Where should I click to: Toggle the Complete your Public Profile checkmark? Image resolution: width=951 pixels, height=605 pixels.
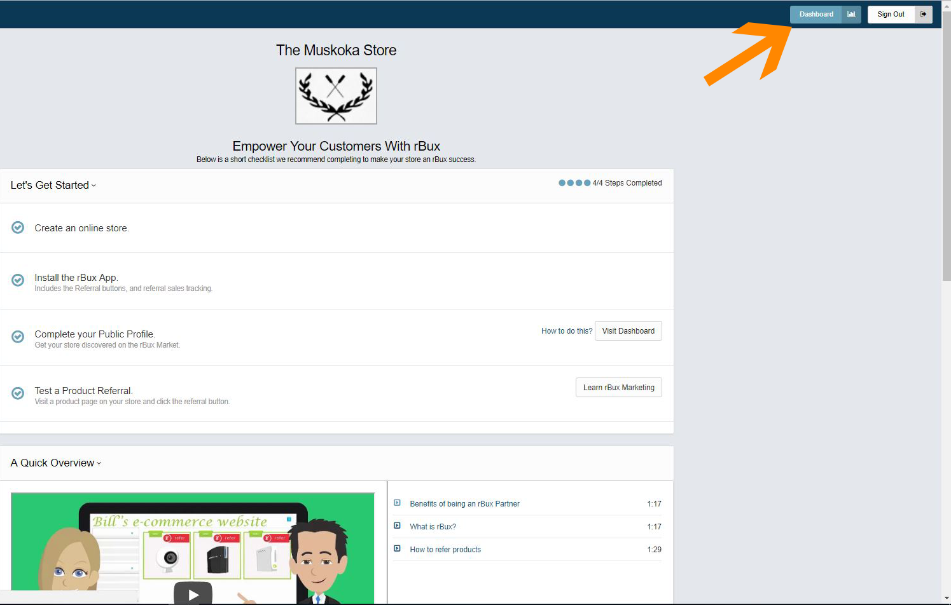18,336
